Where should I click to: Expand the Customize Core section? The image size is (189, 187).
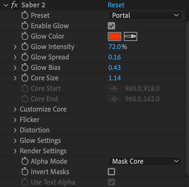point(15,109)
